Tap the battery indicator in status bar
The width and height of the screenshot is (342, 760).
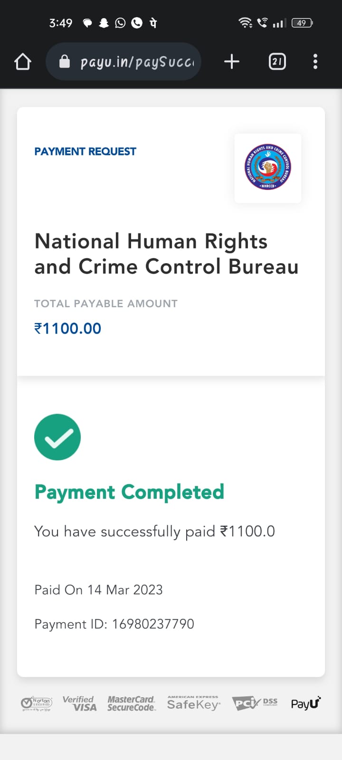click(302, 23)
